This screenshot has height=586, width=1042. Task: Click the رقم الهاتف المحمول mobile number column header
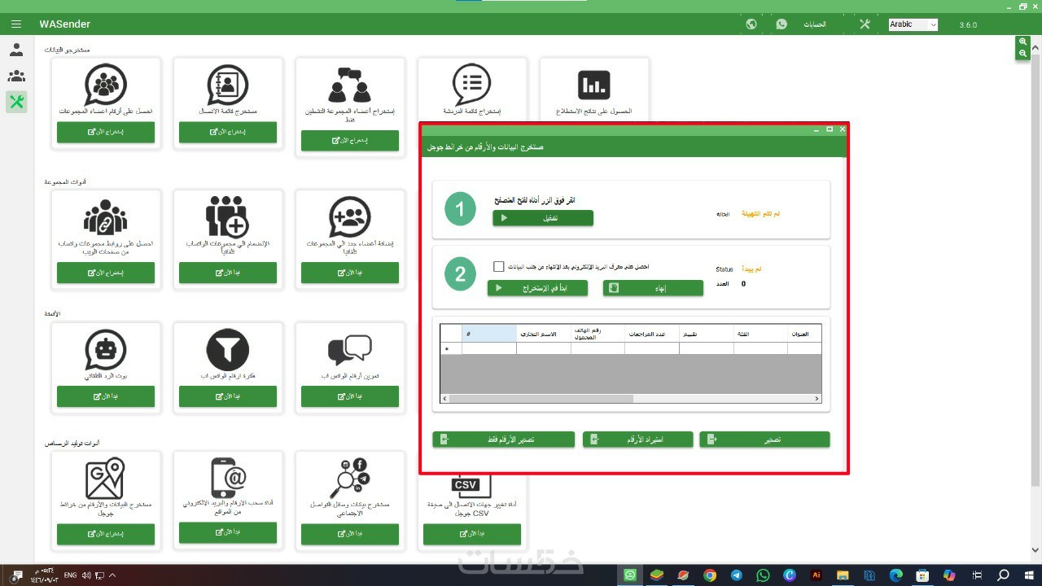click(598, 334)
